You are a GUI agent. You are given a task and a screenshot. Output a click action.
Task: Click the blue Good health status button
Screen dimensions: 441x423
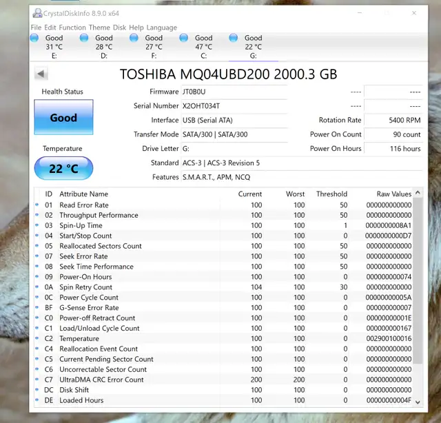coord(63,117)
